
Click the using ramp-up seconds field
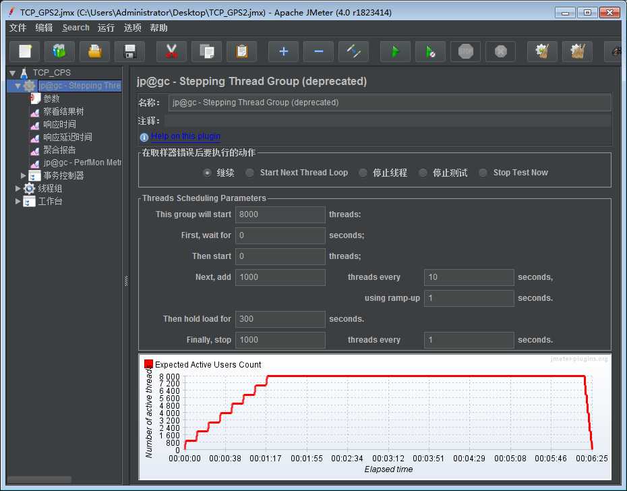[x=469, y=298]
